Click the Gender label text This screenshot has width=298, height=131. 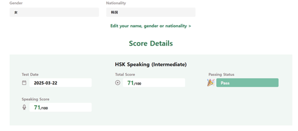coord(16,3)
